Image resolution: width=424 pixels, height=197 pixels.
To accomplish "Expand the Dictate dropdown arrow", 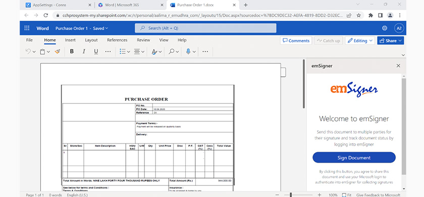I will pos(194,52).
